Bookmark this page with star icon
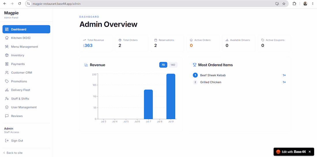Viewport: 317px width, 157px height. click(x=284, y=4)
